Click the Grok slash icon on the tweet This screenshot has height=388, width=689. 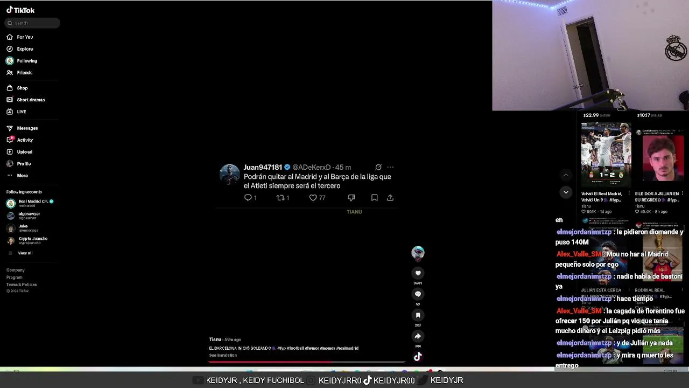378,168
